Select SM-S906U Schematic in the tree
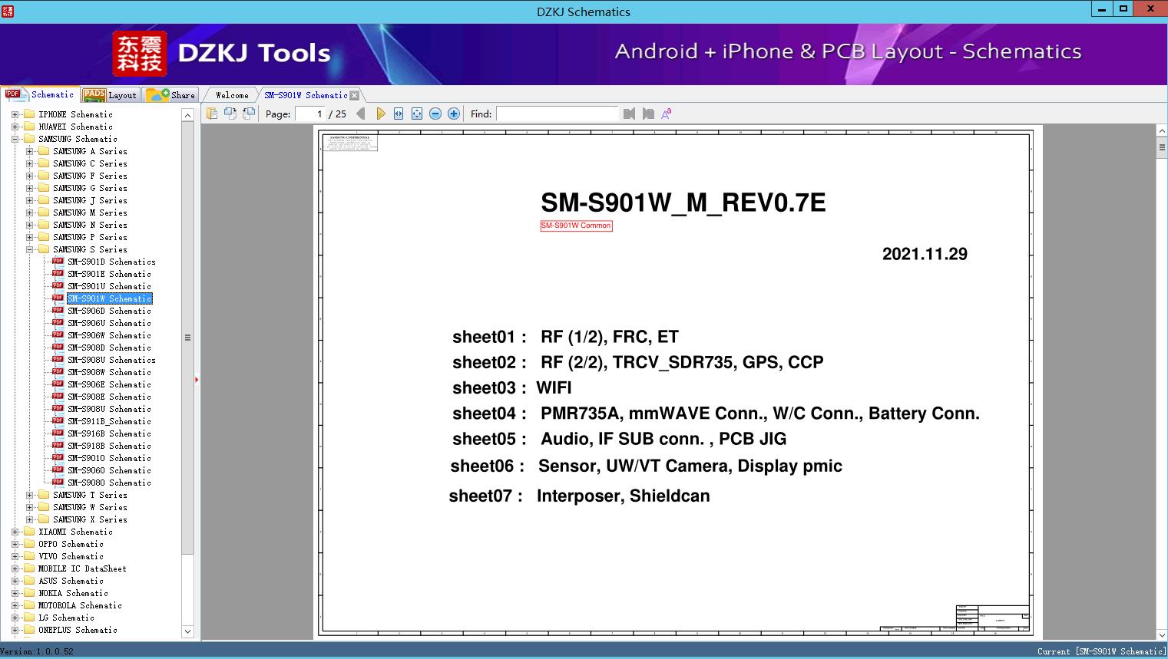Viewport: 1168px width, 659px height. coord(109,323)
